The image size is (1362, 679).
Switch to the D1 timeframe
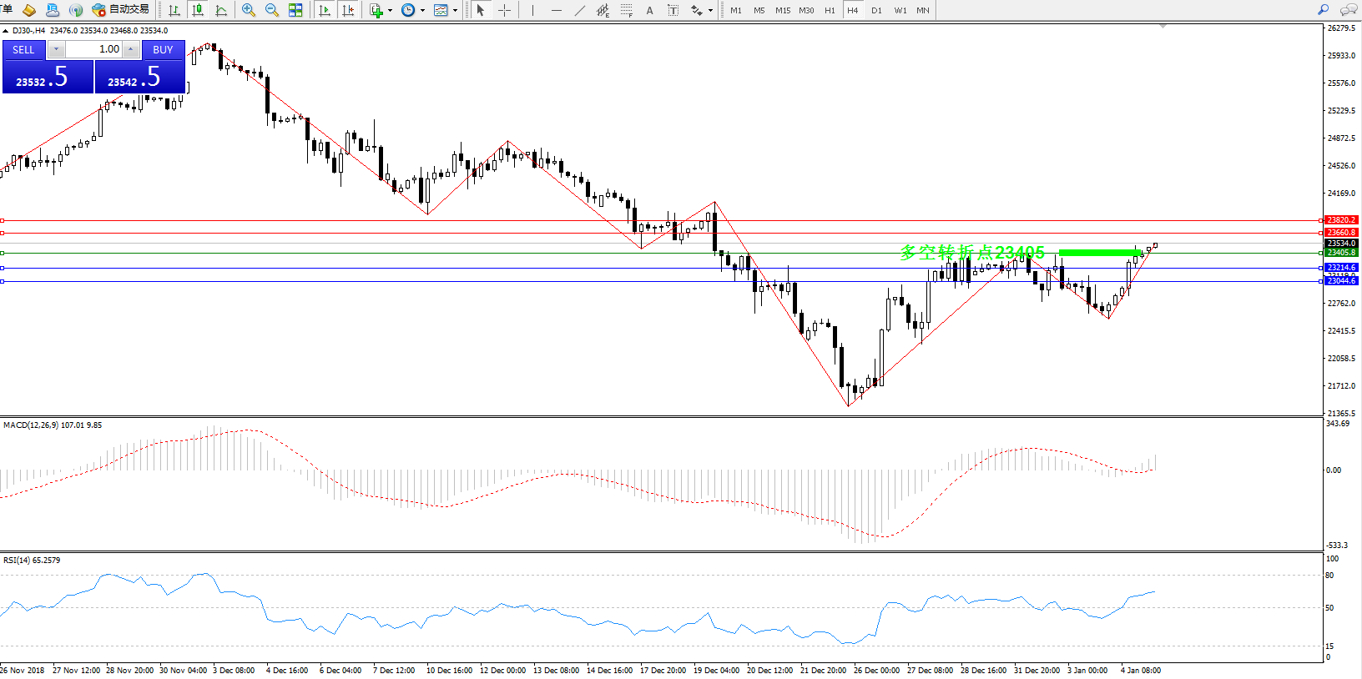(876, 10)
